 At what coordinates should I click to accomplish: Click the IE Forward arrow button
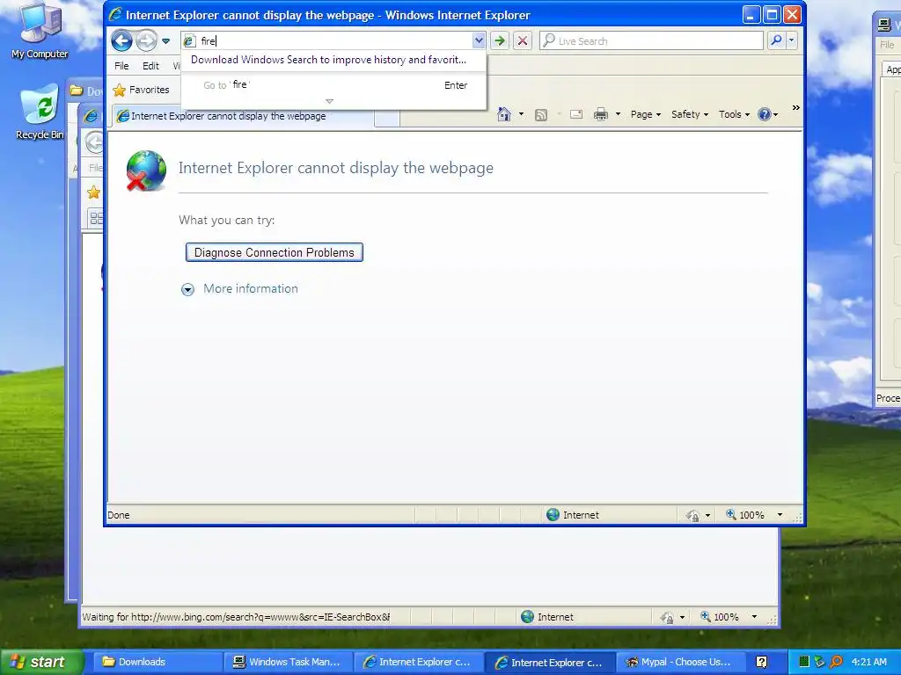pos(147,40)
